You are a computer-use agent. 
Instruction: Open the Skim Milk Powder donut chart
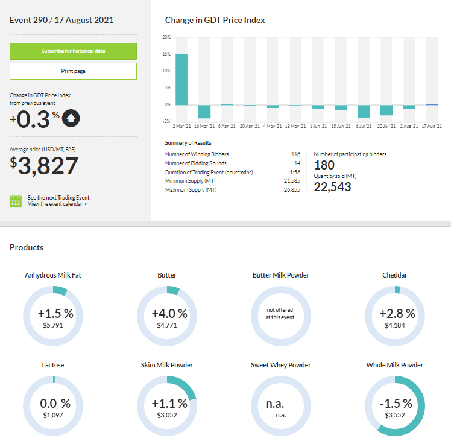tap(167, 406)
